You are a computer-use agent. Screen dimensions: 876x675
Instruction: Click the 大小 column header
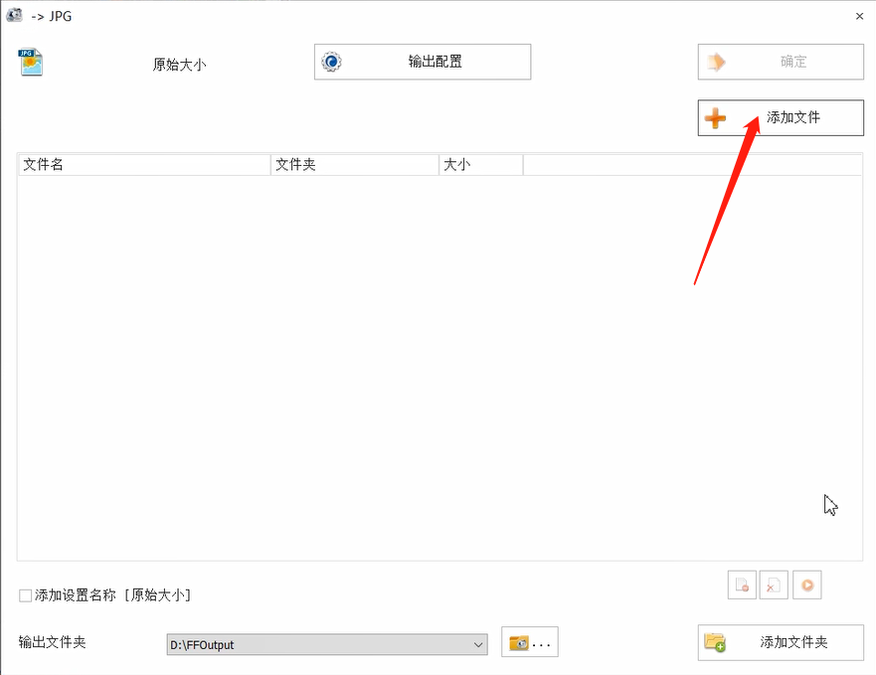tap(480, 164)
